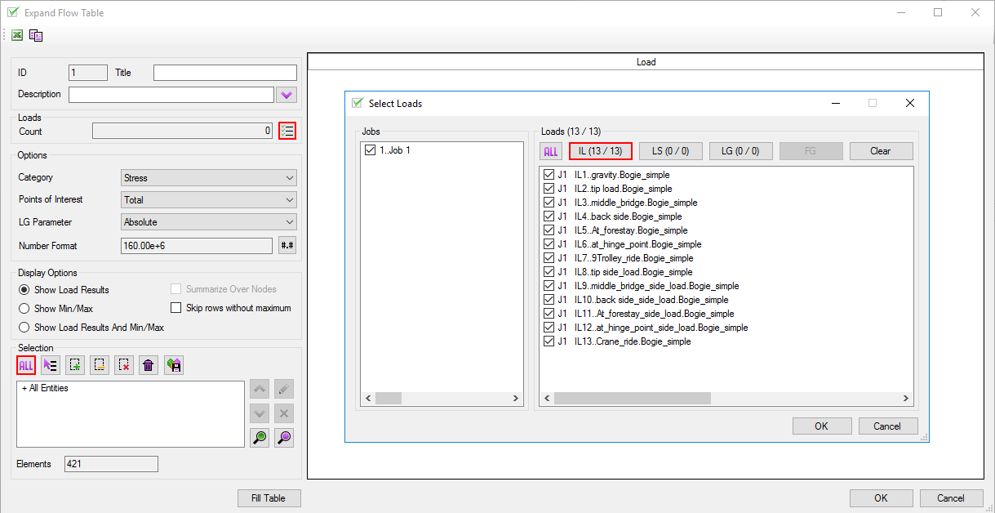Click the Title input field
Viewport: 995px width, 513px height.
pos(225,73)
